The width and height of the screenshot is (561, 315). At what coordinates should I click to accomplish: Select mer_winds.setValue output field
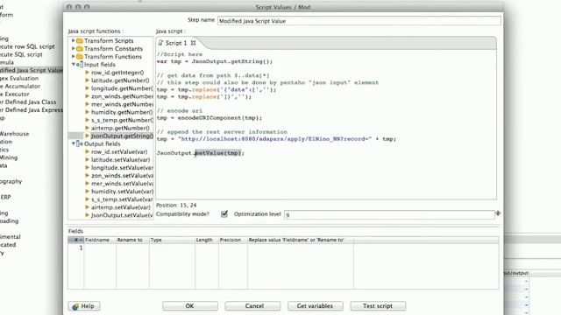[x=122, y=183]
